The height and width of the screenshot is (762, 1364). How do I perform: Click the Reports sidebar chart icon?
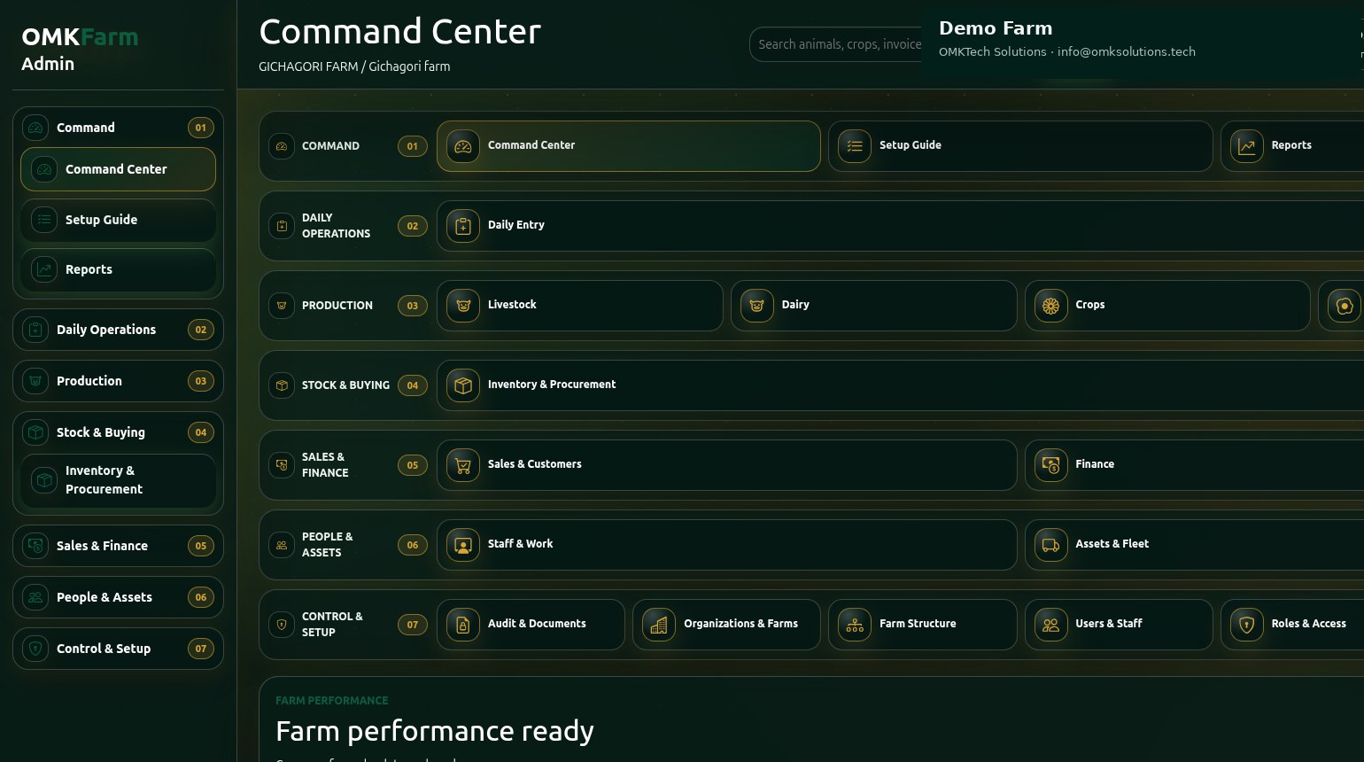[x=44, y=269]
